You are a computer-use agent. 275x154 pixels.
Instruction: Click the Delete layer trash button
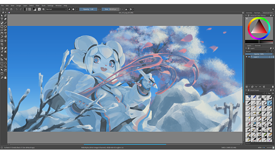coord(273,87)
